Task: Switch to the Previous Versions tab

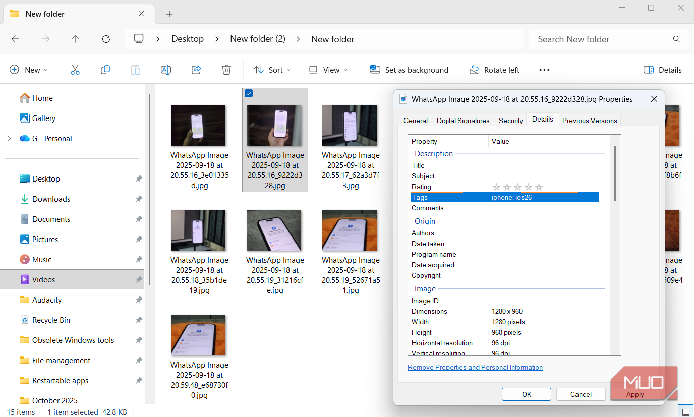Action: [x=590, y=121]
